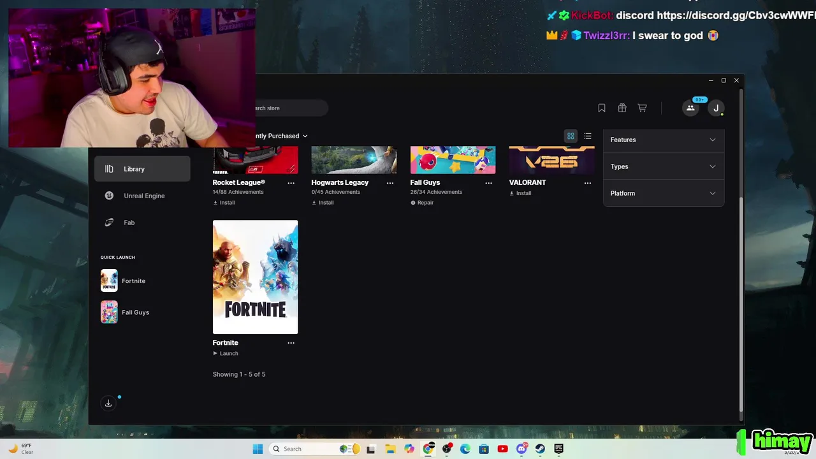Open the weather widget showing 69°F
The height and width of the screenshot is (459, 816).
(20, 449)
